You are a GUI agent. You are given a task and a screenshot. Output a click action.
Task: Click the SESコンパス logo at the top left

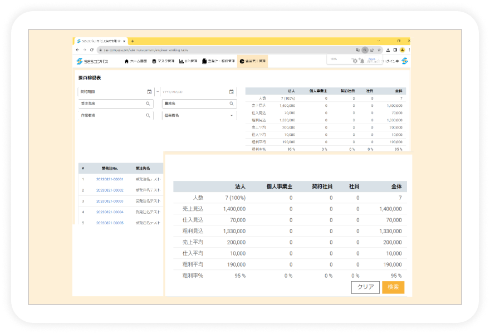click(92, 62)
